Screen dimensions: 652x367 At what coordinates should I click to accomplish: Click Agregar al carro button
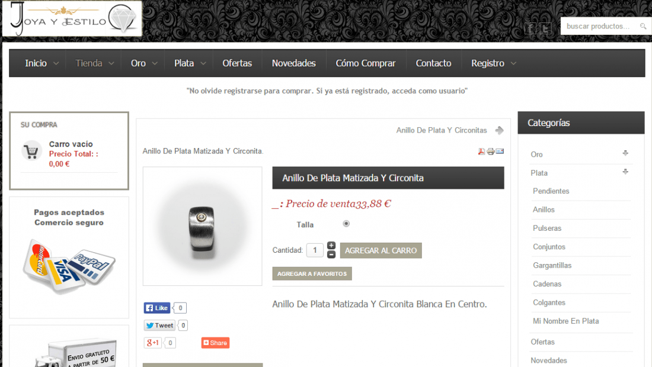(x=381, y=250)
